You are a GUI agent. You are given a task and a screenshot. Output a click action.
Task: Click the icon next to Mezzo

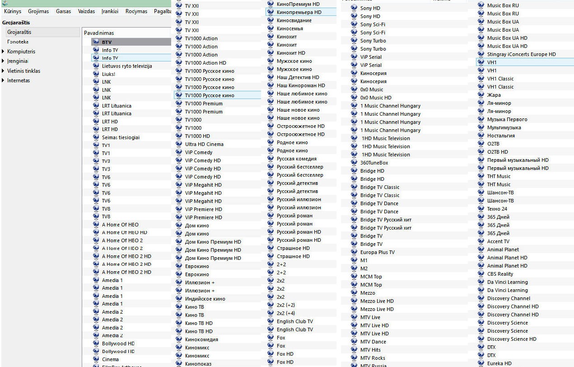pyautogui.click(x=354, y=293)
